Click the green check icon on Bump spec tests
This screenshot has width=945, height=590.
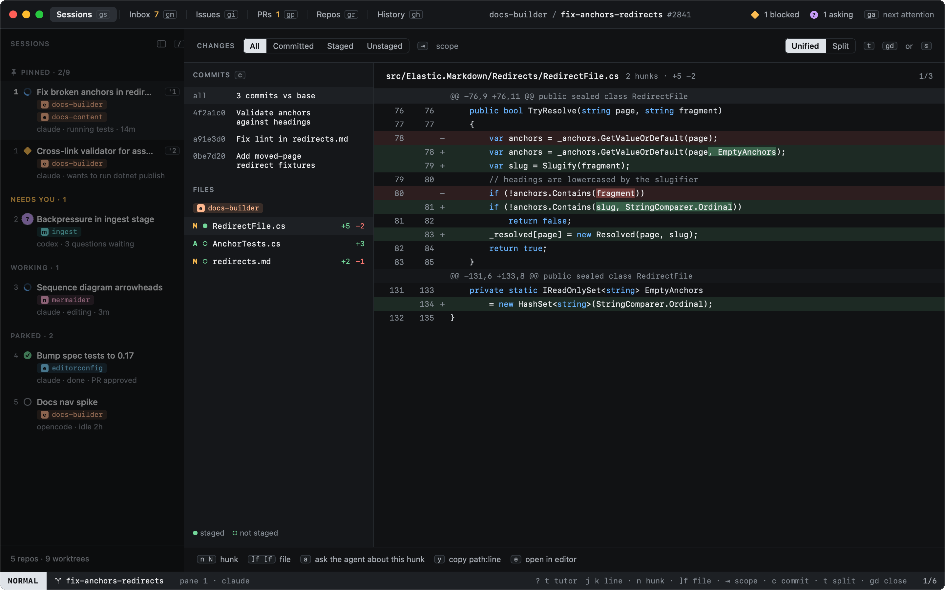(27, 356)
